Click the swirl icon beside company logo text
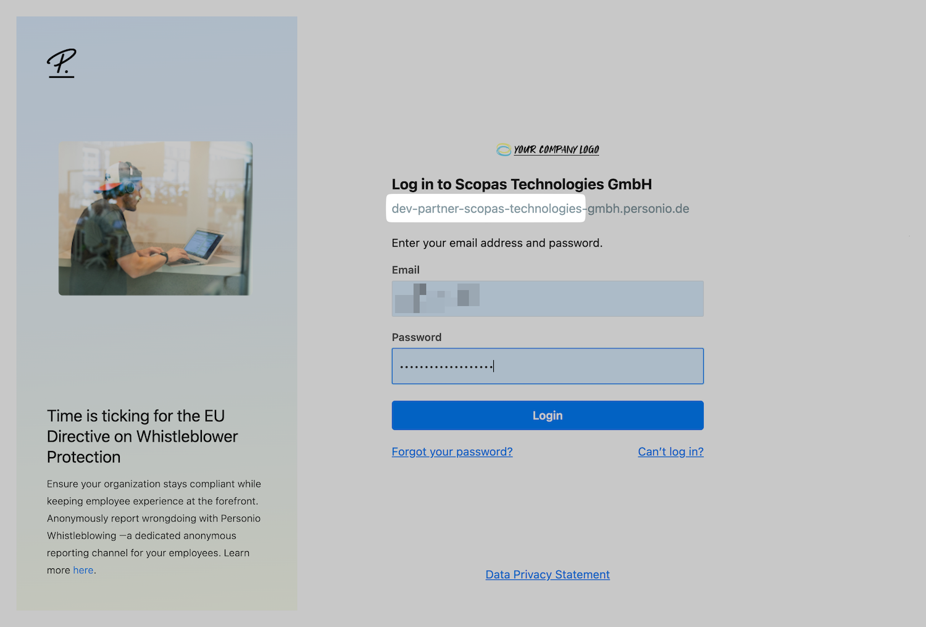 (x=504, y=149)
